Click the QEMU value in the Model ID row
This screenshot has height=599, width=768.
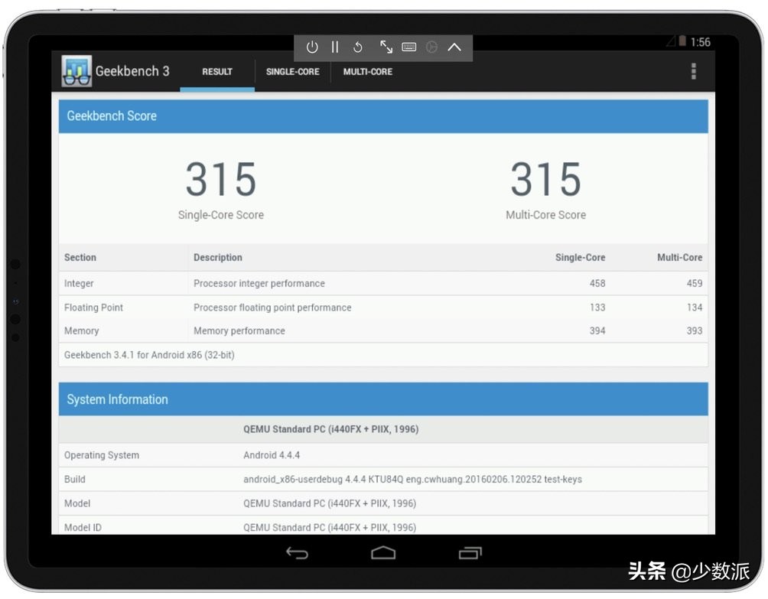coord(330,528)
